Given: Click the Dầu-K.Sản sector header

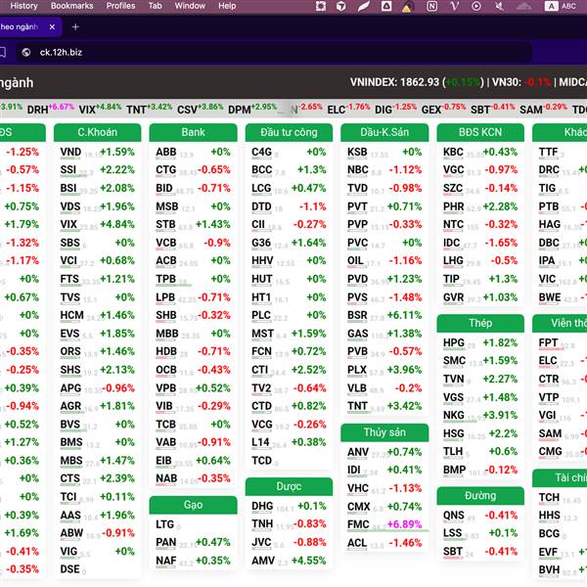Looking at the screenshot, I should coord(384,132).
